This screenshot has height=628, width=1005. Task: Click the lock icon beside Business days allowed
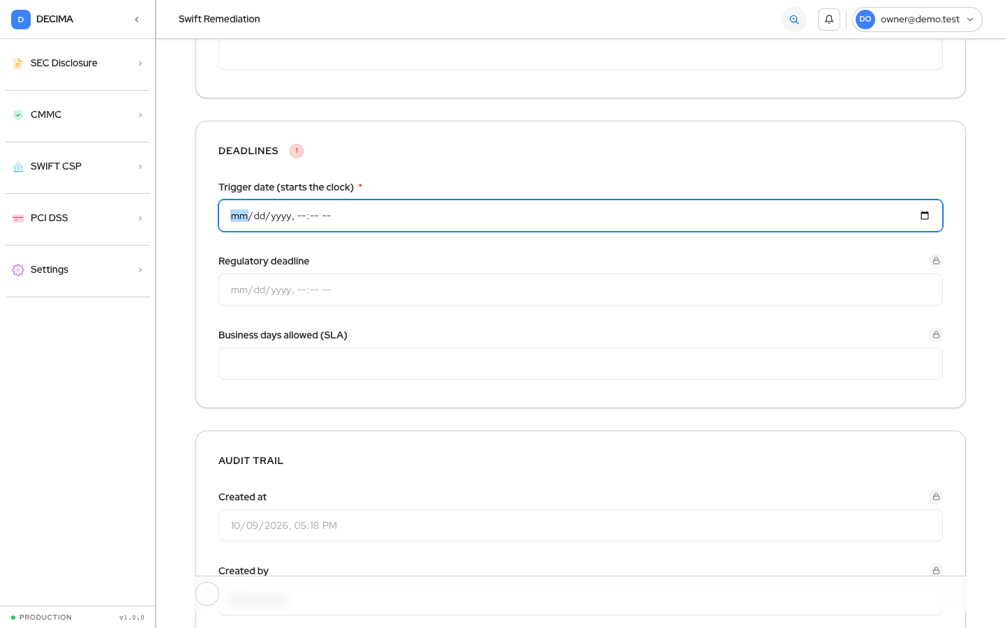click(x=937, y=335)
